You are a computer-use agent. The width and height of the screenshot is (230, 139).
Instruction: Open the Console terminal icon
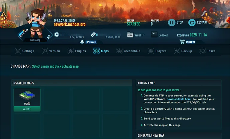154,35
